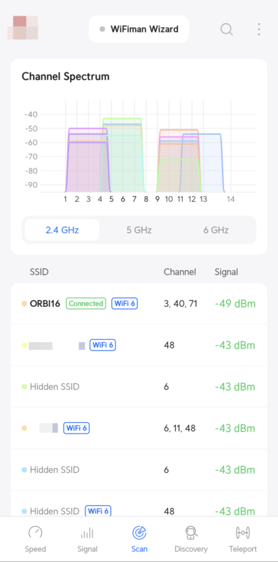278x562 pixels.
Task: Open the Teleport icon
Action: coord(242,533)
